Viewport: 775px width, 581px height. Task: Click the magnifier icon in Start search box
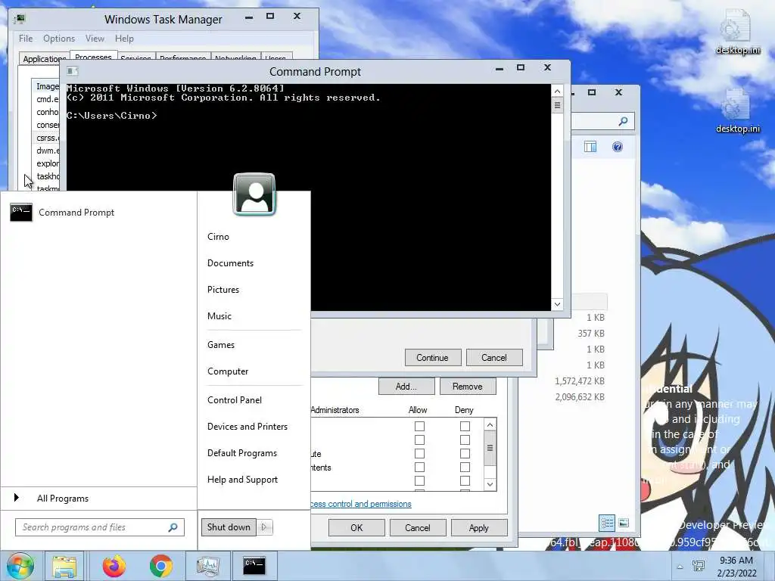tap(173, 527)
